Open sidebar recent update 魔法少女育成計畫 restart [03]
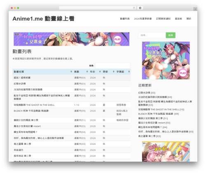 [x=154, y=123]
